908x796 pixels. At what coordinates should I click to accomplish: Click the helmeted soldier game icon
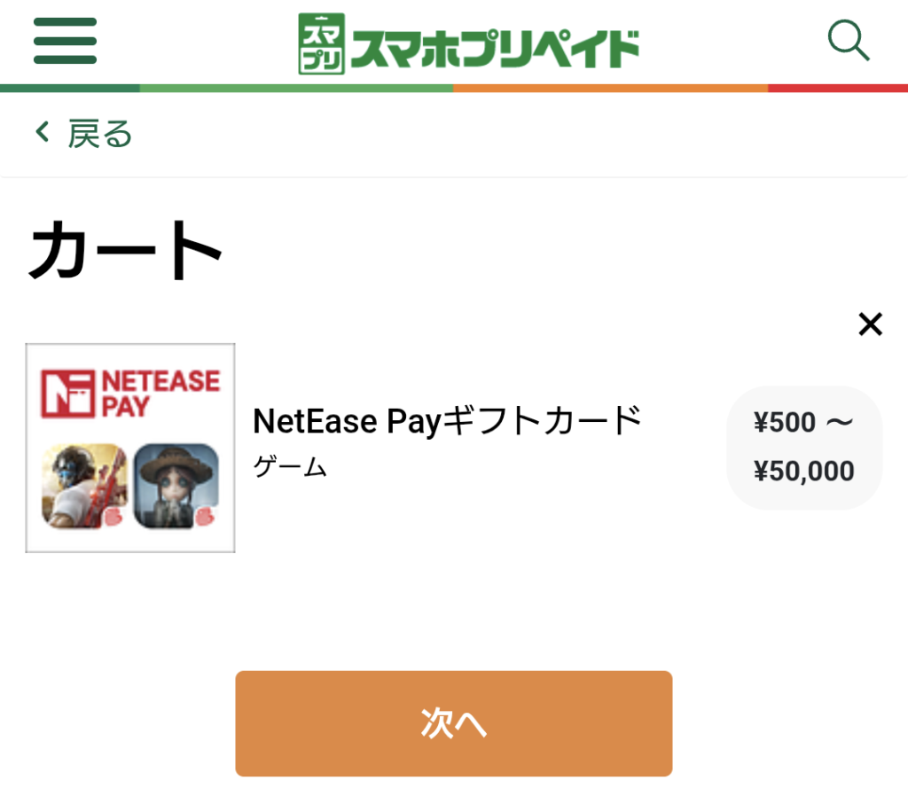coord(84,486)
